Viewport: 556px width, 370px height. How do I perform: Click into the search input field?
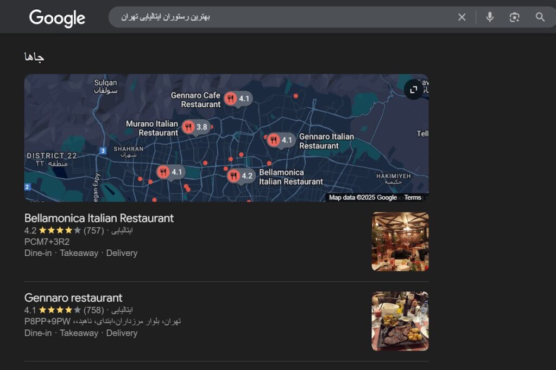click(x=282, y=17)
